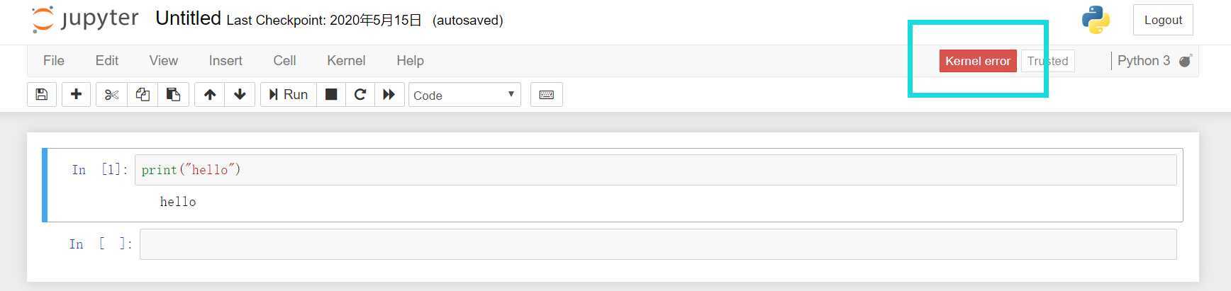Save notebook with the floppy disk icon
Screen dimensions: 1231x291
(x=42, y=95)
